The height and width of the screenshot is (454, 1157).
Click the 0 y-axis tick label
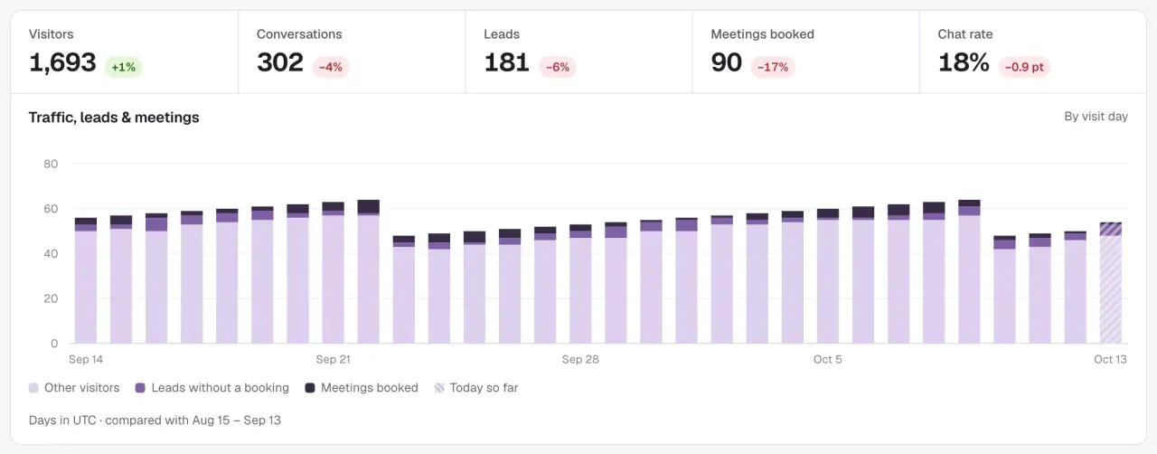(x=54, y=344)
